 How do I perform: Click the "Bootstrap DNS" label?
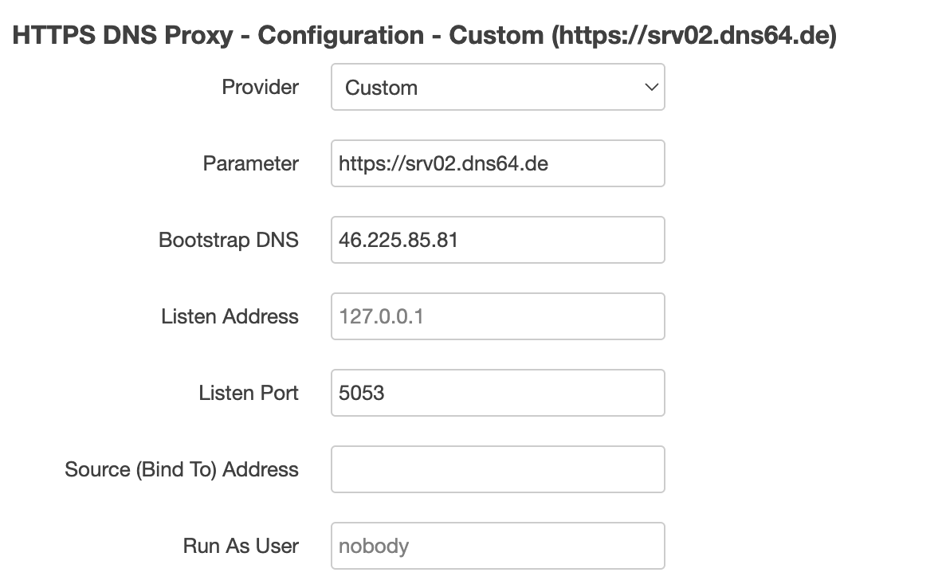click(229, 240)
